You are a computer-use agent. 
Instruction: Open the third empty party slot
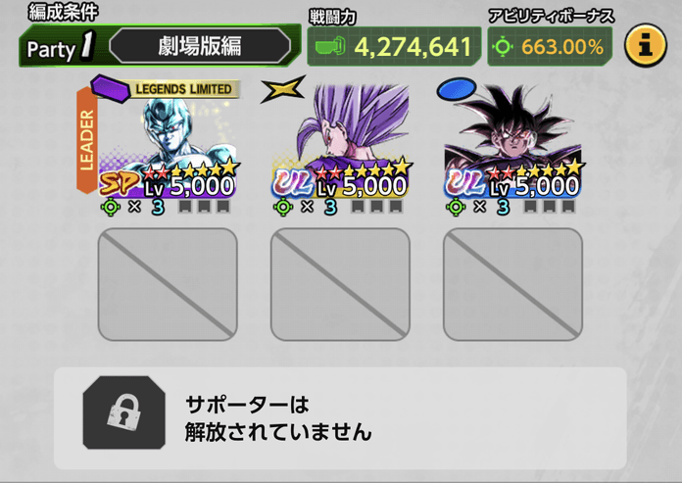(x=512, y=284)
